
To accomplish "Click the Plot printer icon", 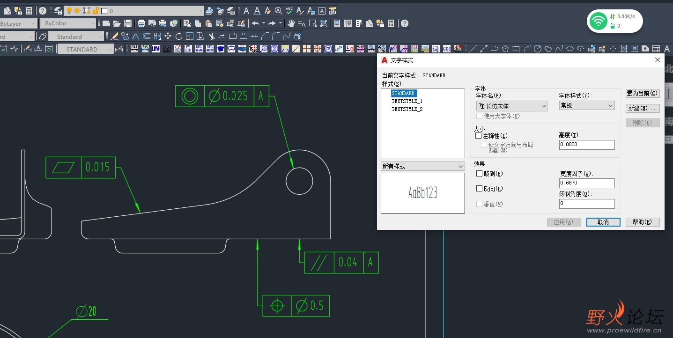I will tap(141, 23).
